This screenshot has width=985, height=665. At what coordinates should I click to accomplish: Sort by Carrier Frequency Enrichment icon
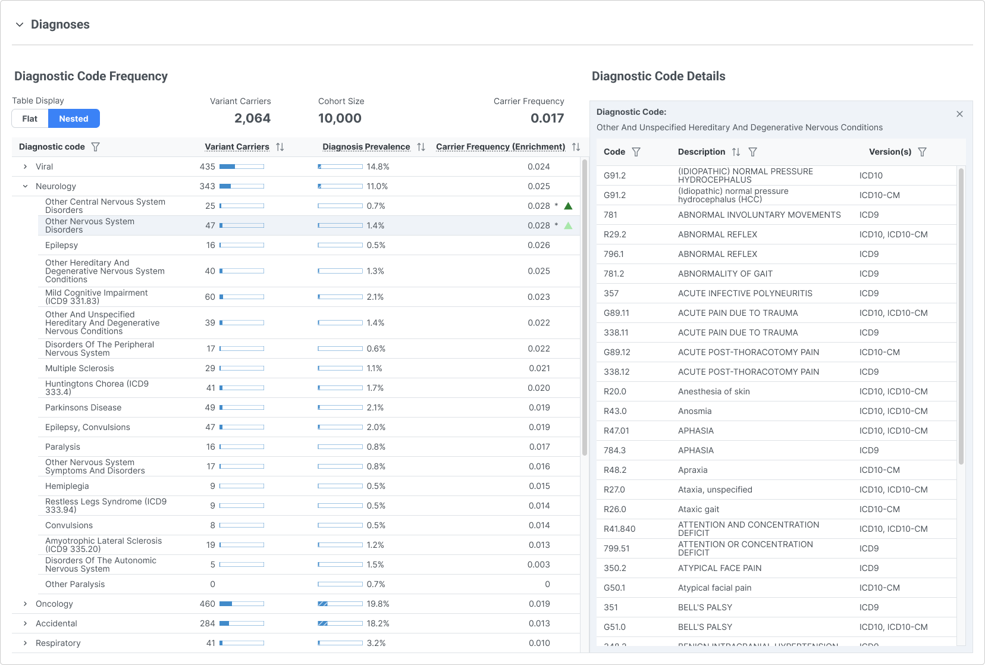576,147
